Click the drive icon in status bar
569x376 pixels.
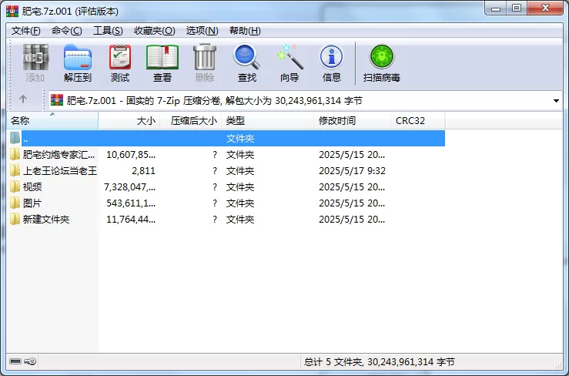(x=15, y=361)
